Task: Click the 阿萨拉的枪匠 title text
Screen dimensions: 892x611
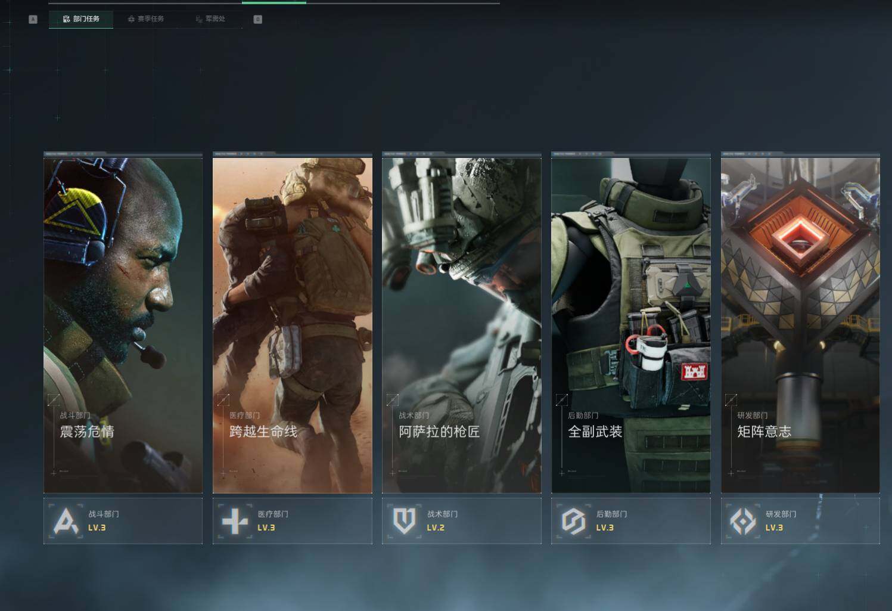Action: tap(439, 432)
